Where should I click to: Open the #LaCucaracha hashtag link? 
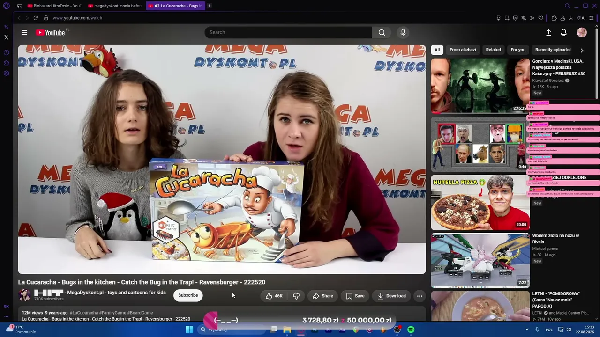pos(84,313)
